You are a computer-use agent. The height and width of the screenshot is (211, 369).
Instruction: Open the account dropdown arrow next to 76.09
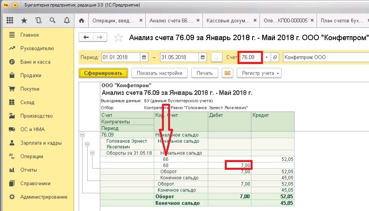coord(266,57)
